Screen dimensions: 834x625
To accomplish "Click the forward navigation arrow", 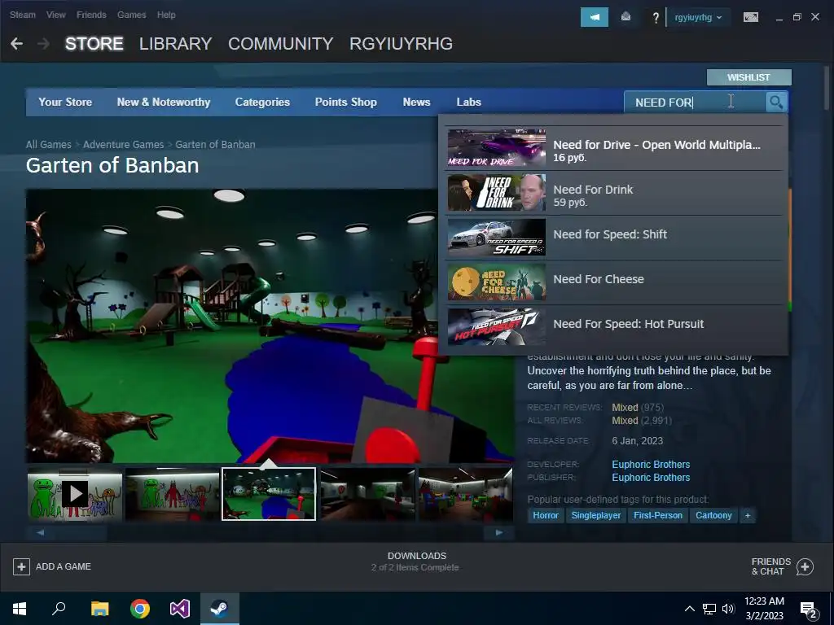I will (x=44, y=44).
